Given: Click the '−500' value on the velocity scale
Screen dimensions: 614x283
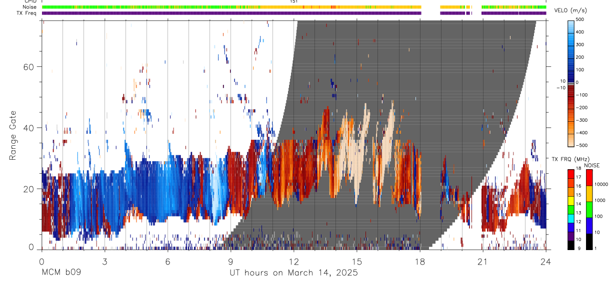Looking at the screenshot, I should point(582,145).
